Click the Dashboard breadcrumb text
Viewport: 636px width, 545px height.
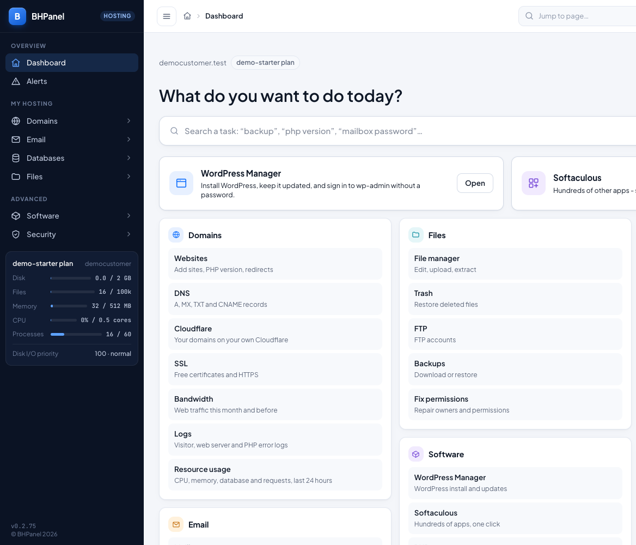(x=224, y=16)
